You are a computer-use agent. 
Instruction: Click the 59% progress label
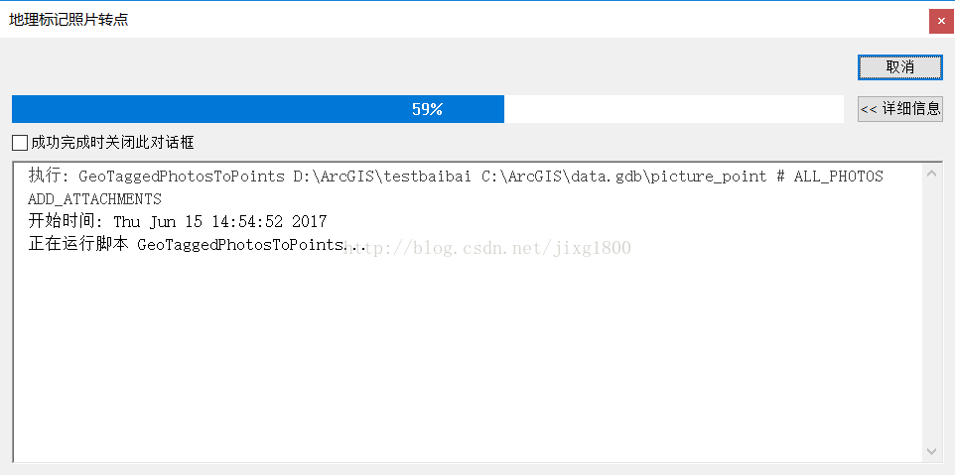[427, 109]
